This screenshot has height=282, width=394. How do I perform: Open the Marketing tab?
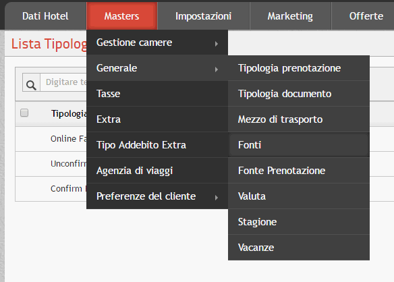(x=290, y=16)
